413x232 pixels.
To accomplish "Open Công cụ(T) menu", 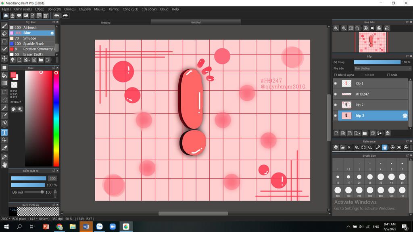I will point(130,9).
